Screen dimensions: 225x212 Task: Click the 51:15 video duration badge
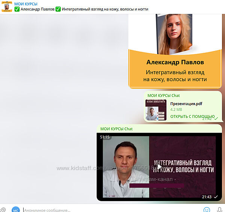105,137
